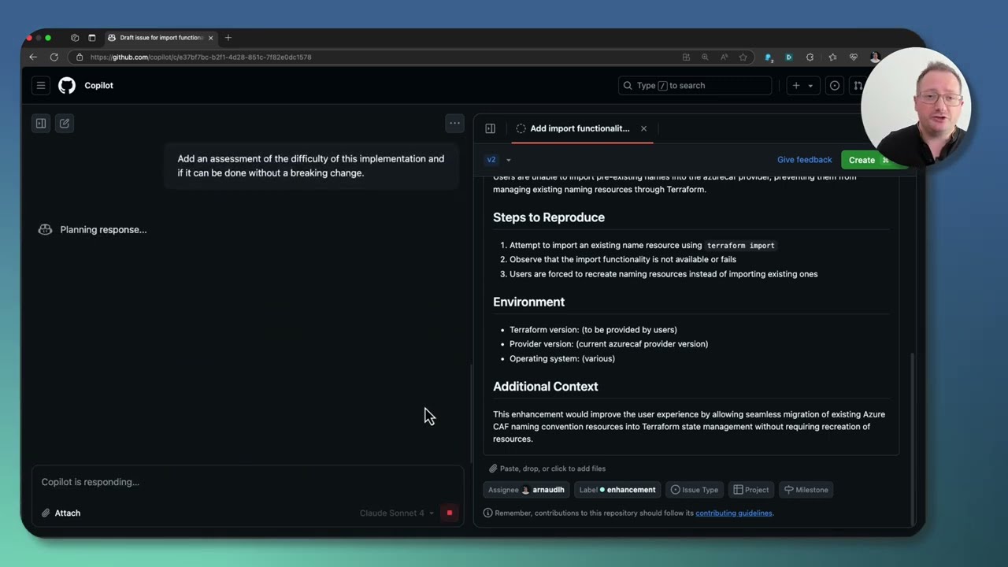
Task: Open browser zoom magnifier icon
Action: (x=705, y=57)
